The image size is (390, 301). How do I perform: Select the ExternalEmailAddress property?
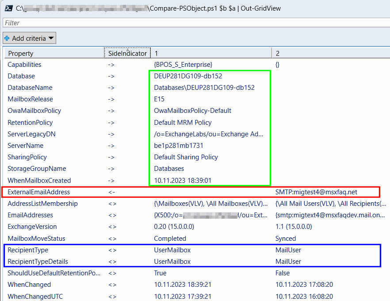point(39,192)
